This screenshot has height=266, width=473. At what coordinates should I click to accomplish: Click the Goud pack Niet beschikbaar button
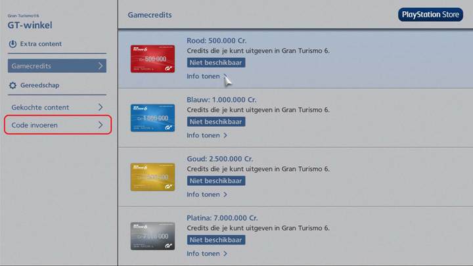point(216,181)
